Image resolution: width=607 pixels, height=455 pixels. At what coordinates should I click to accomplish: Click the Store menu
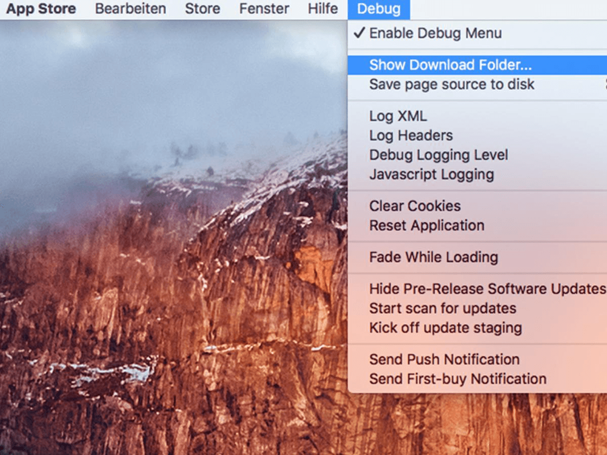(x=202, y=9)
